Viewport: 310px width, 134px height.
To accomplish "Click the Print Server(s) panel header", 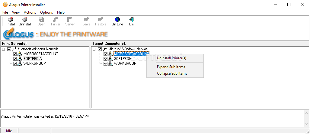I will pyautogui.click(x=45, y=44).
